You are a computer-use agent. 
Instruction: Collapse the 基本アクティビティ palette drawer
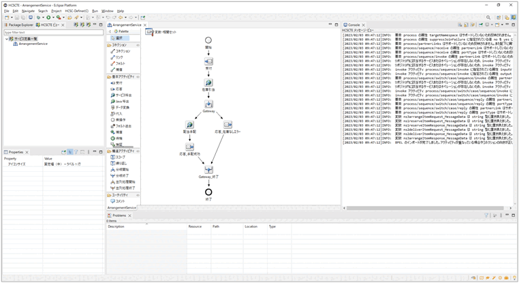(x=123, y=76)
